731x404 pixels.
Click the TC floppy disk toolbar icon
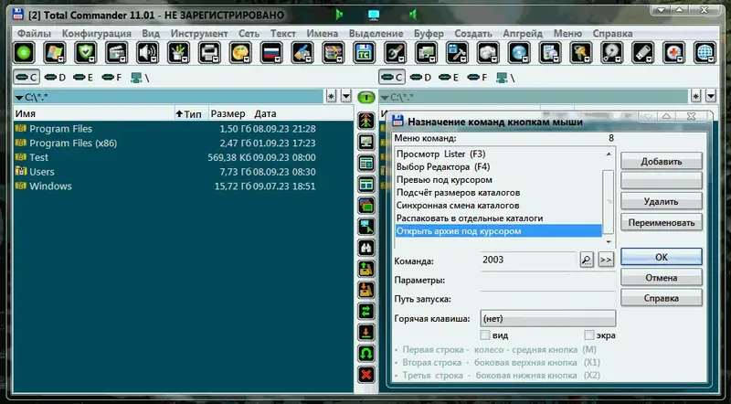point(364,53)
